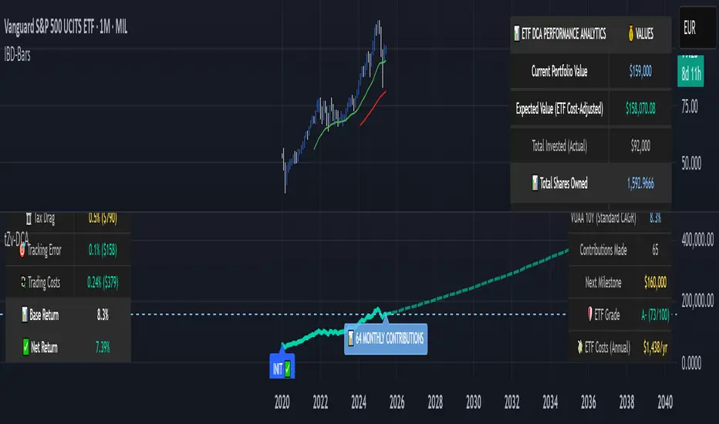The width and height of the screenshot is (719, 424).
Task: Click the INIT marker on the chart
Action: coord(282,368)
